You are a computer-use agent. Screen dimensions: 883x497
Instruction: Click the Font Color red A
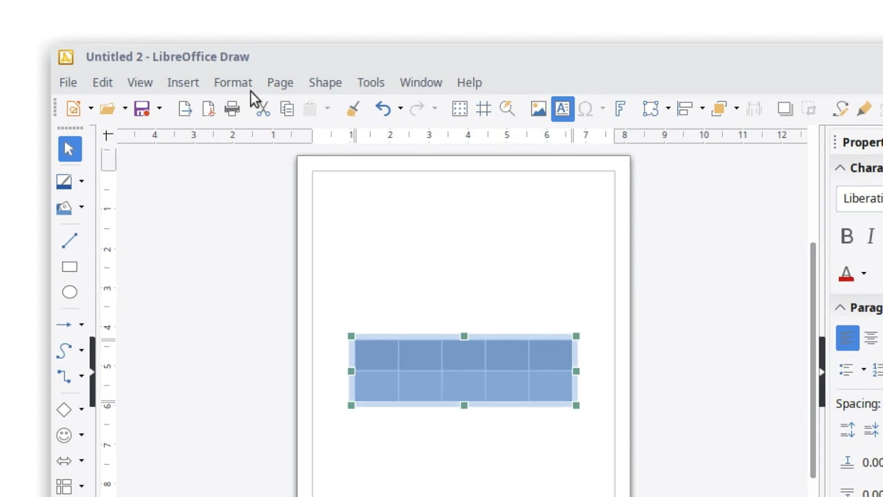(x=846, y=273)
